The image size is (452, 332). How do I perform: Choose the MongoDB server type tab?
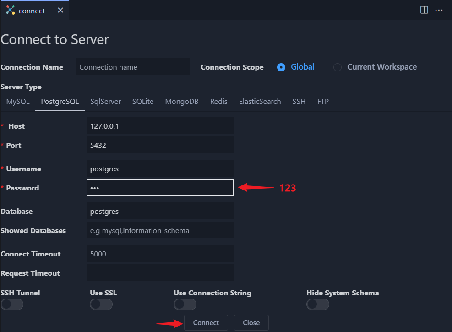[182, 102]
